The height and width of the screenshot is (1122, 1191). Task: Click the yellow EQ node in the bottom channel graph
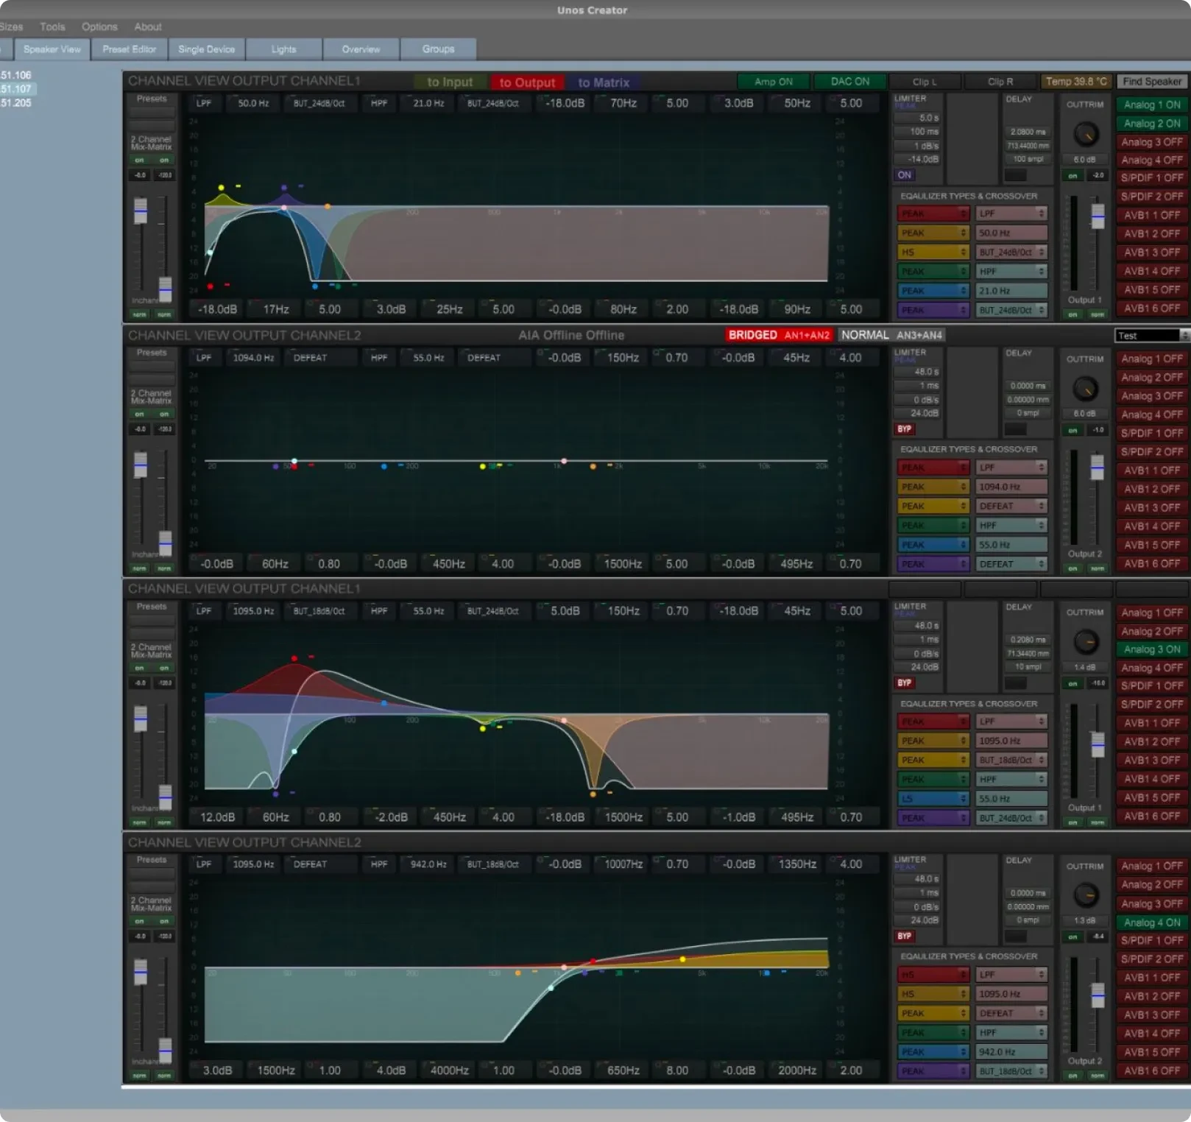pyautogui.click(x=682, y=959)
